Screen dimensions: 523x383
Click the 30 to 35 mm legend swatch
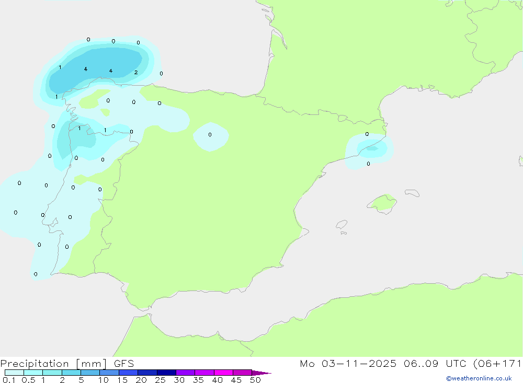[x=185, y=373]
